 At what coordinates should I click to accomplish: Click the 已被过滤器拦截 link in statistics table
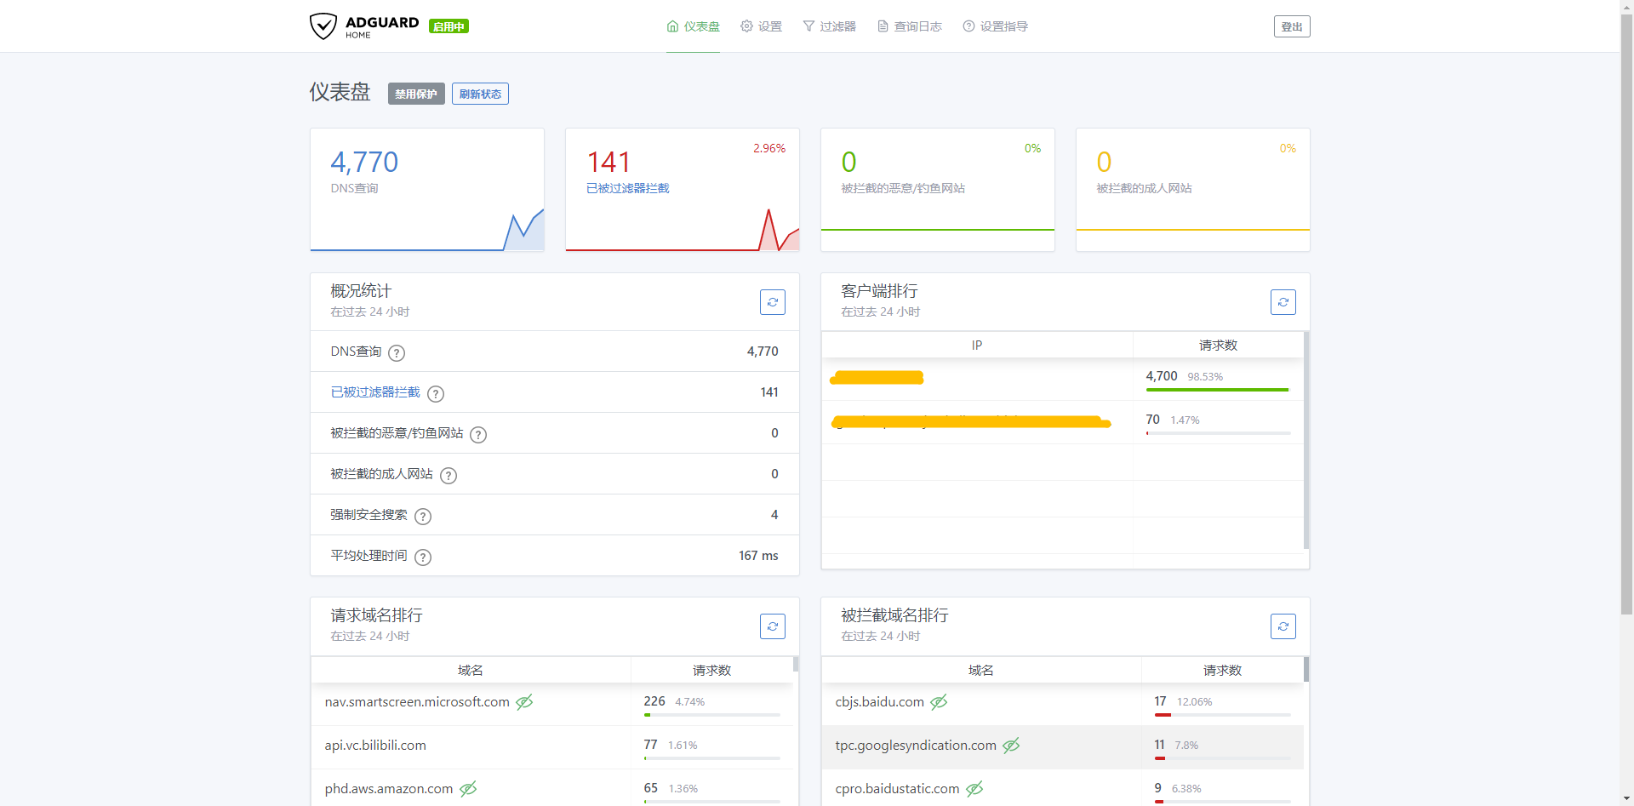[375, 392]
